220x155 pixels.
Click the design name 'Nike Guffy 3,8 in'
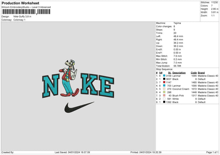(x=22, y=16)
